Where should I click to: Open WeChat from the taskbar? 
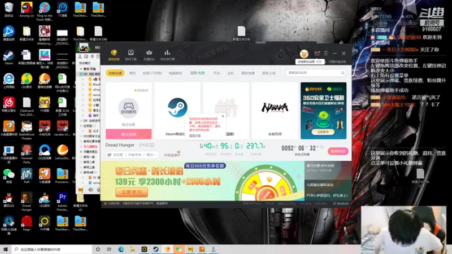click(179, 249)
